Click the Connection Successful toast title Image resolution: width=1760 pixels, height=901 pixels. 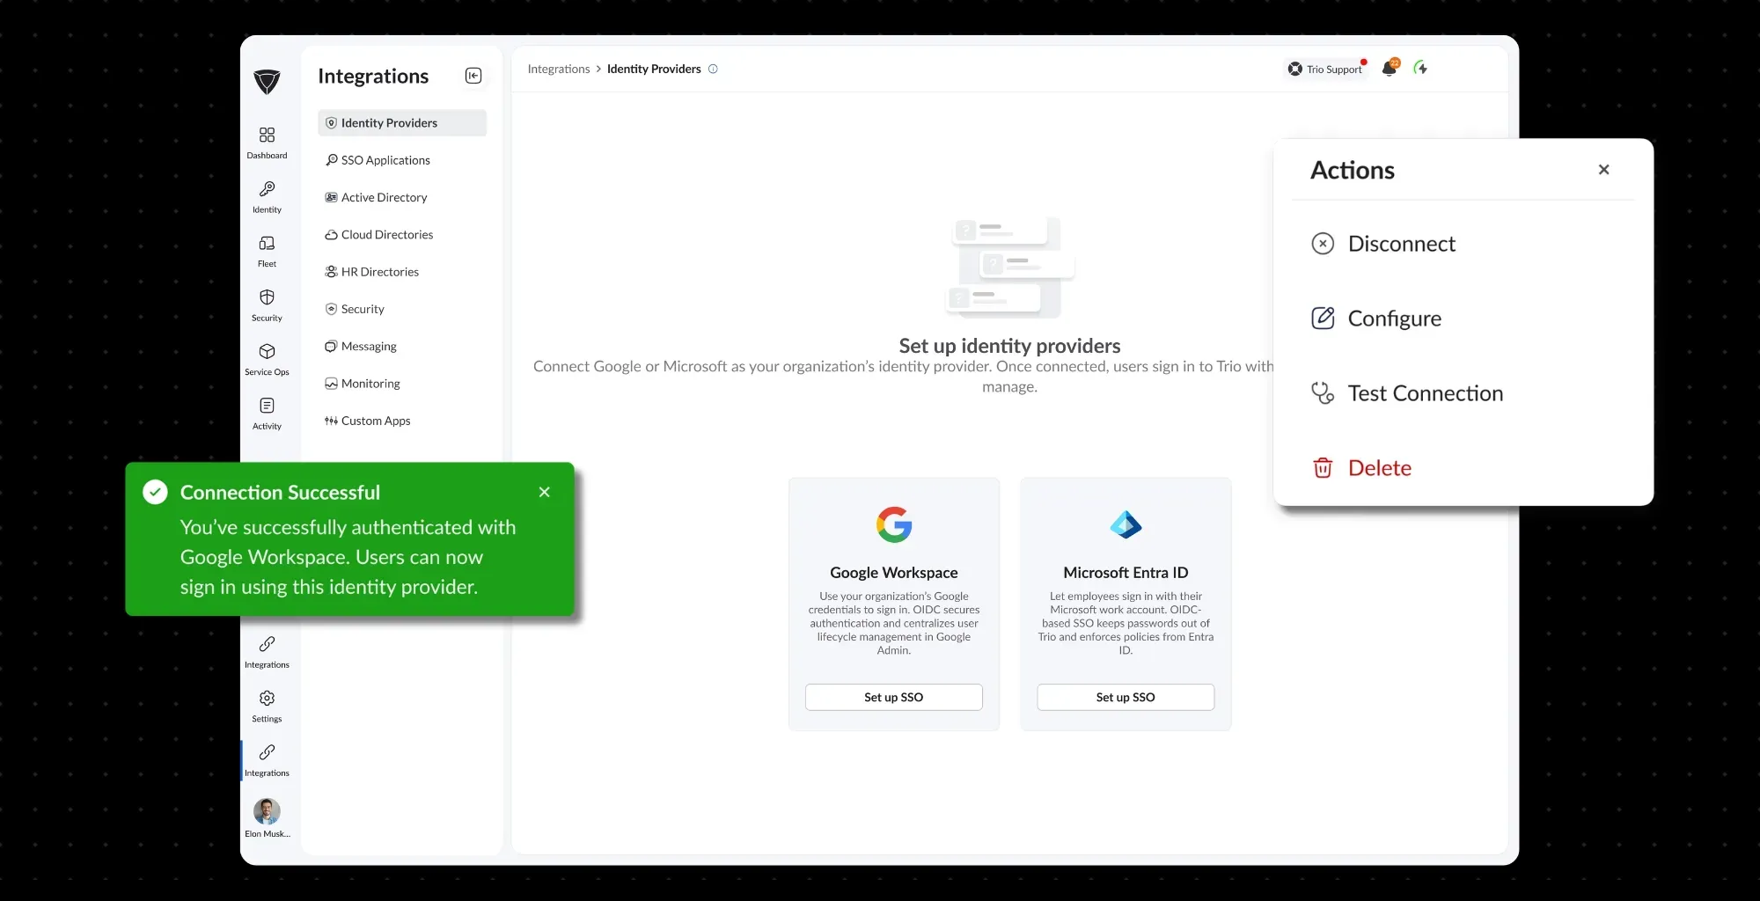(280, 493)
